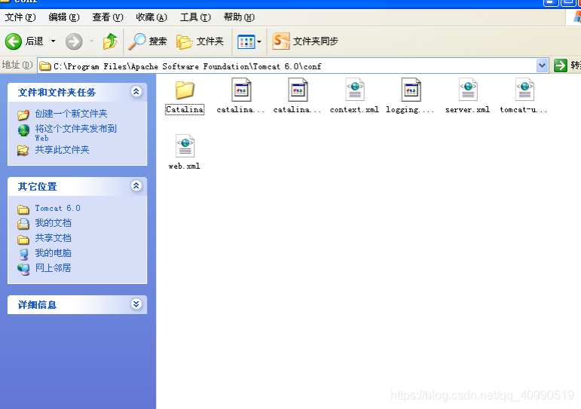Collapse the 文件和文件夹任务 panel
The image size is (581, 409).
pyautogui.click(x=136, y=91)
